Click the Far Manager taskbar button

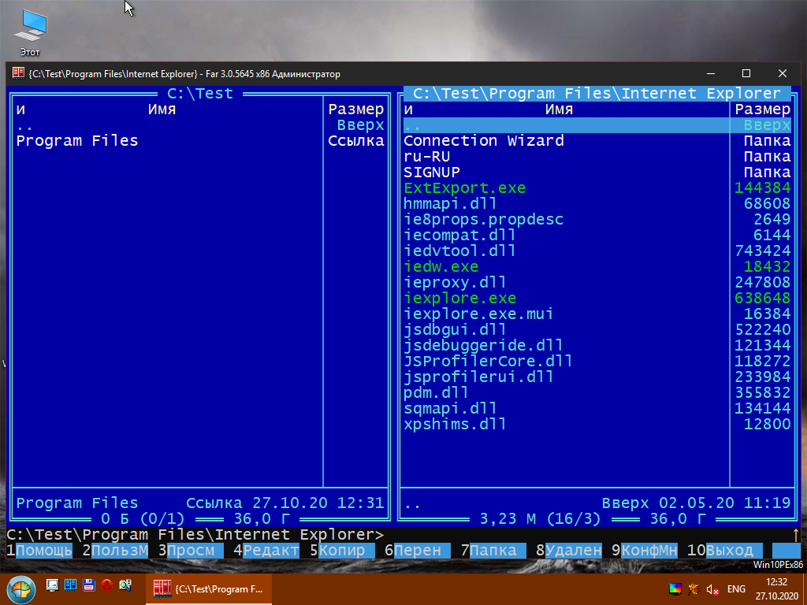click(209, 589)
